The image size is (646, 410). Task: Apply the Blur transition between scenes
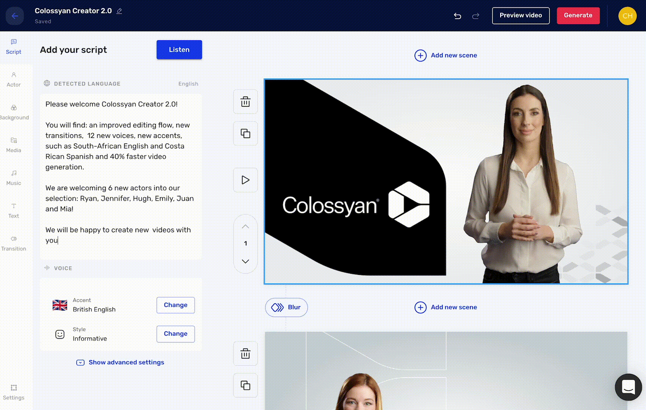(x=286, y=307)
